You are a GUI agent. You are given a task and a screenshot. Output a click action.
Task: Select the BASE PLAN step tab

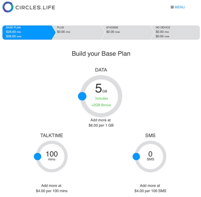pyautogui.click(x=29, y=32)
